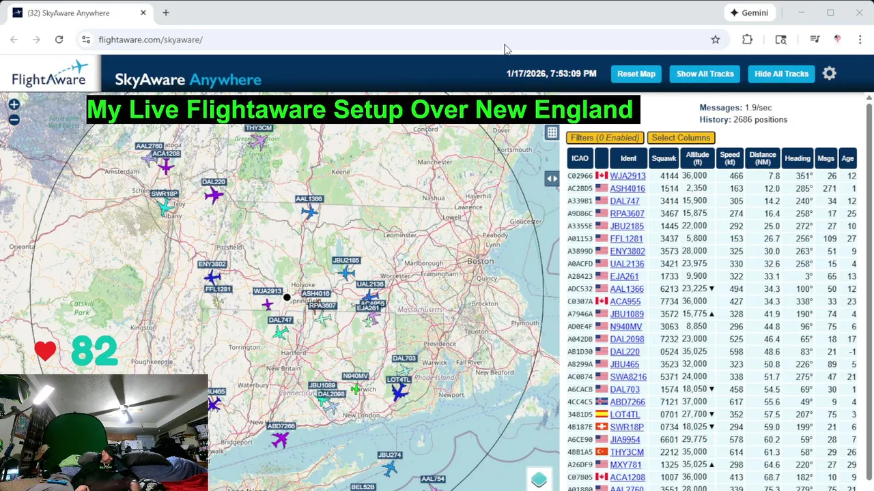Click the FlightAware logo
This screenshot has width=874, height=491.
tap(51, 74)
